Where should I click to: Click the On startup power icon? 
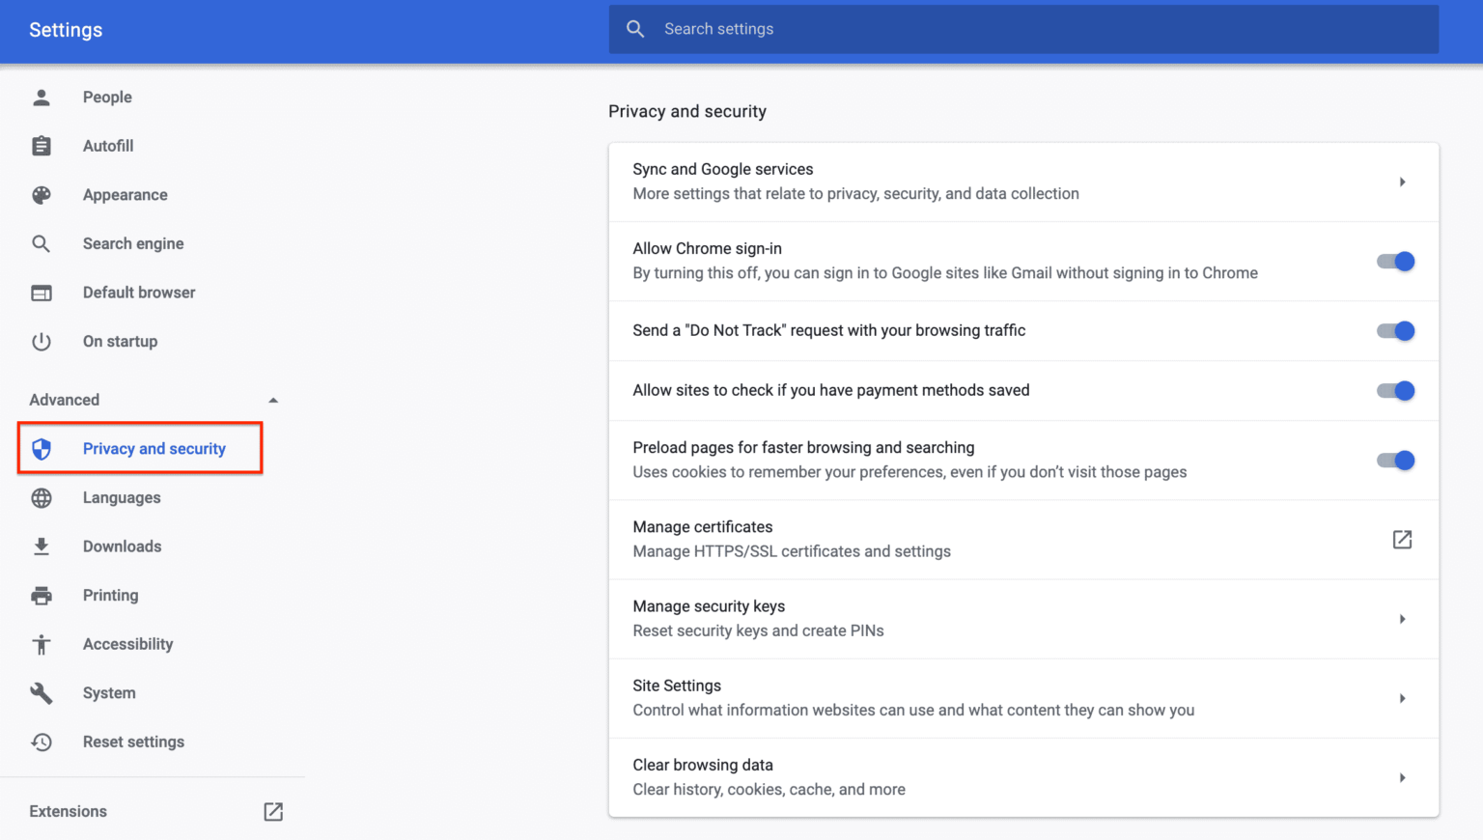tap(42, 342)
